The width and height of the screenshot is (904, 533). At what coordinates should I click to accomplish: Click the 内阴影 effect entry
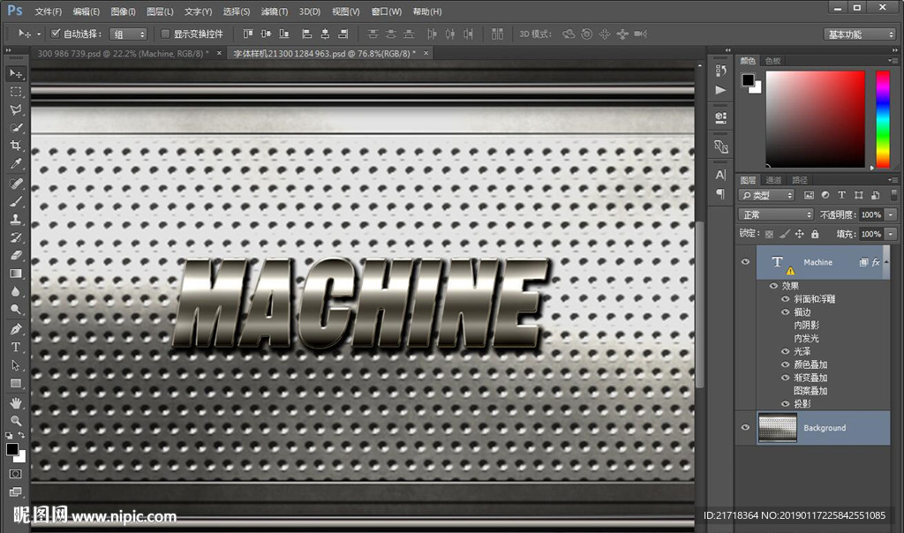click(806, 325)
